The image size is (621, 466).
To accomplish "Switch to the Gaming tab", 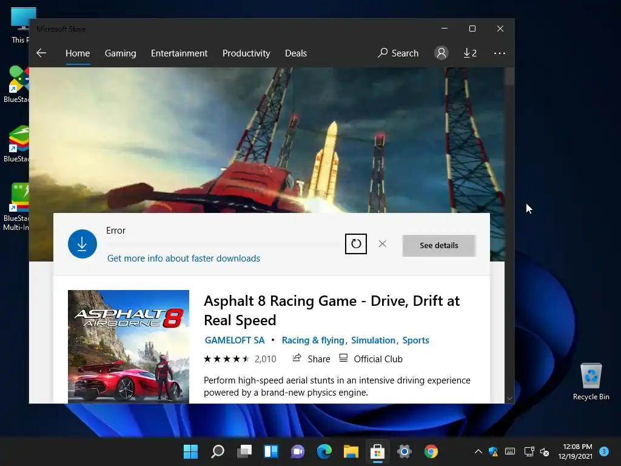I will (121, 53).
